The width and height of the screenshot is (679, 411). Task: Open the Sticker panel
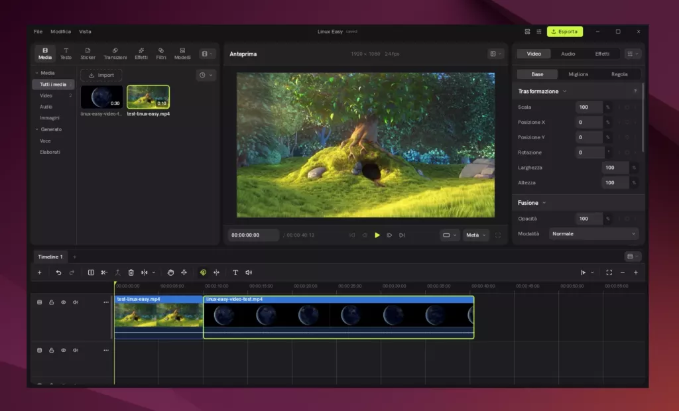click(x=88, y=54)
